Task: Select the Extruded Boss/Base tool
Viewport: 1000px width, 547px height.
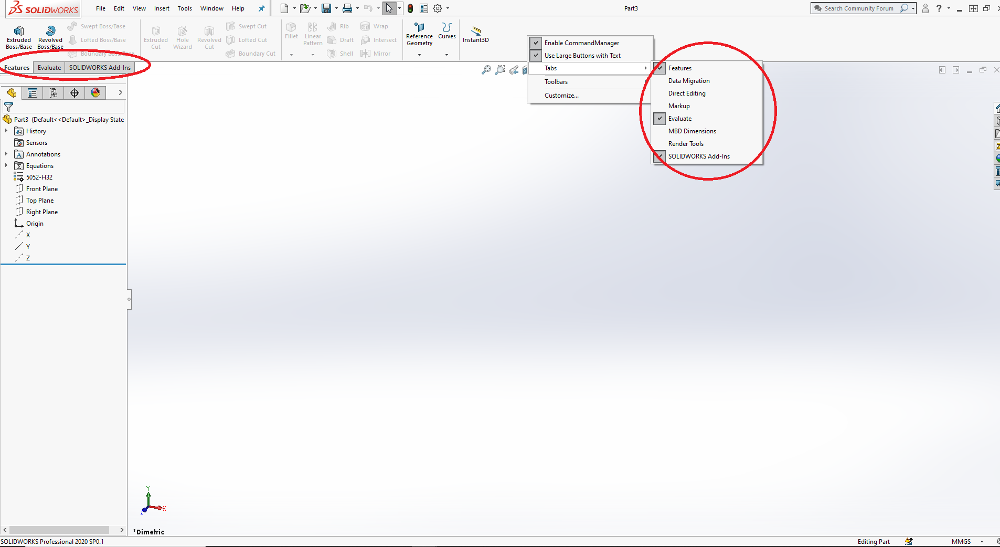Action: tap(18, 36)
